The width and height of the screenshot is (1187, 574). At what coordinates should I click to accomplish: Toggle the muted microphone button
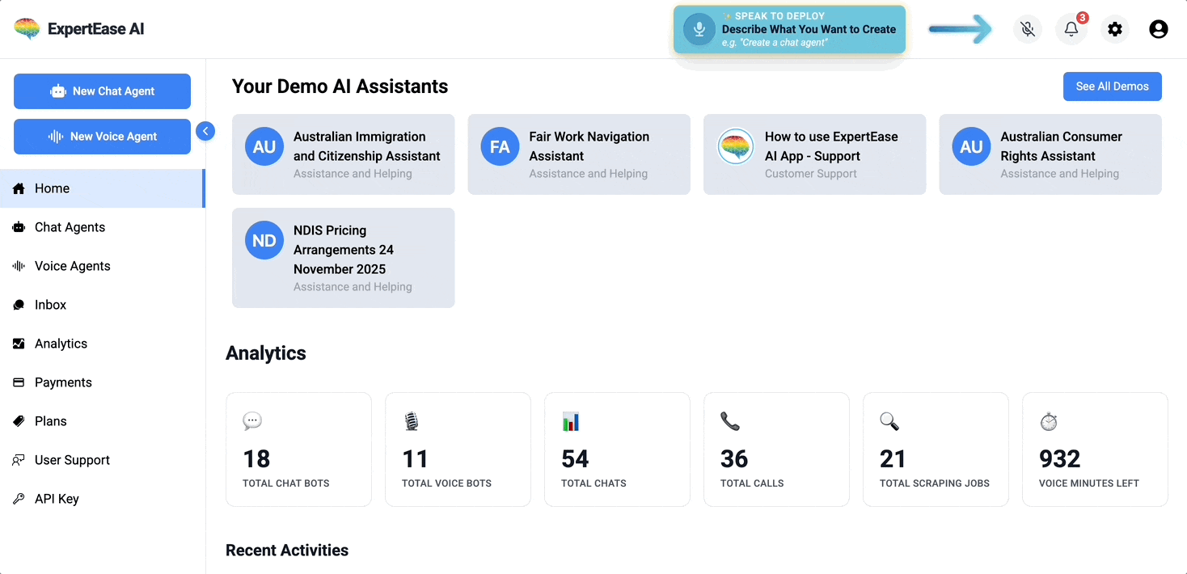[x=1028, y=29]
